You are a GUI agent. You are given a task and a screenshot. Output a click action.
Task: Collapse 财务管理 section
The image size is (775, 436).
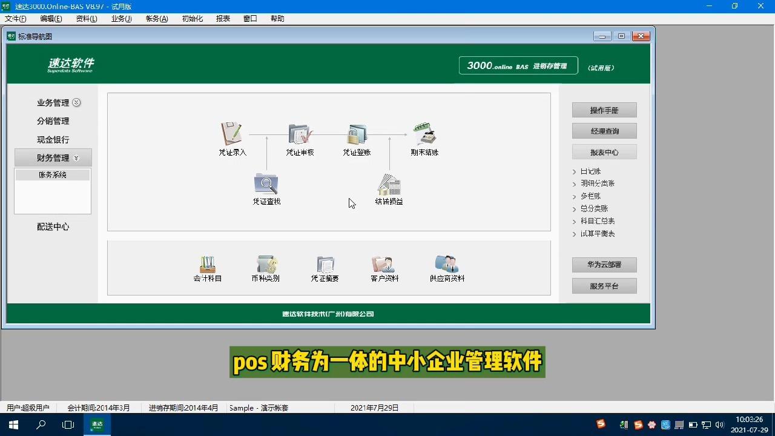pos(53,158)
